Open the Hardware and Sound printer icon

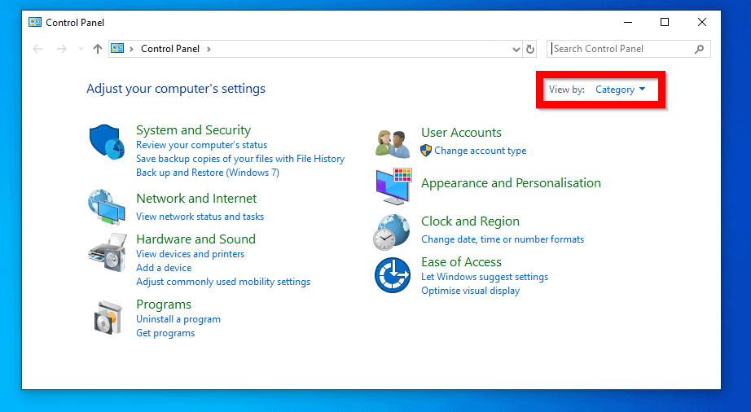click(x=108, y=252)
